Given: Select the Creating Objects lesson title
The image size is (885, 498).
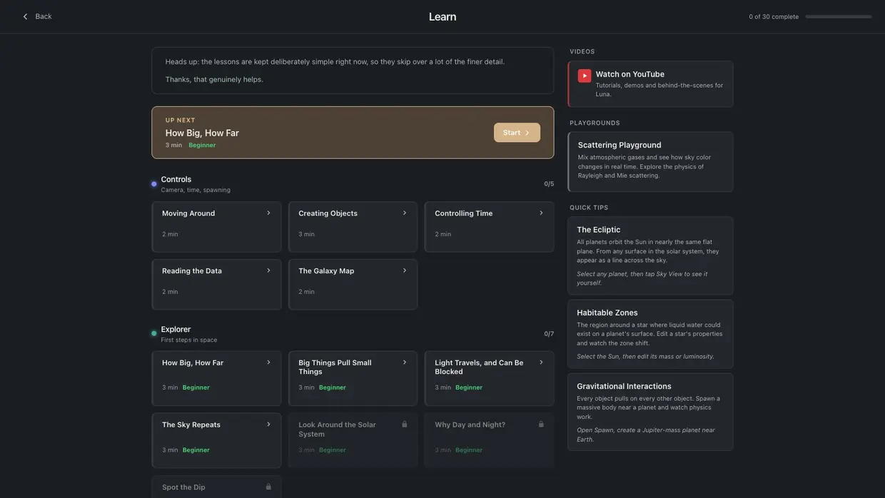Looking at the screenshot, I should (x=328, y=213).
